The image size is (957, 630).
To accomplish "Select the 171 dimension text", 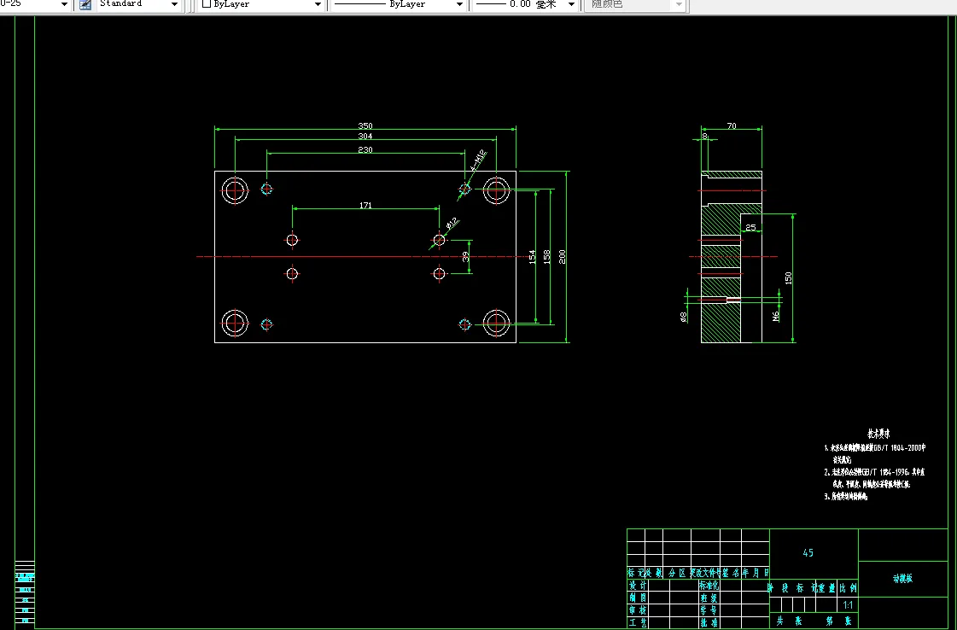I will point(365,205).
